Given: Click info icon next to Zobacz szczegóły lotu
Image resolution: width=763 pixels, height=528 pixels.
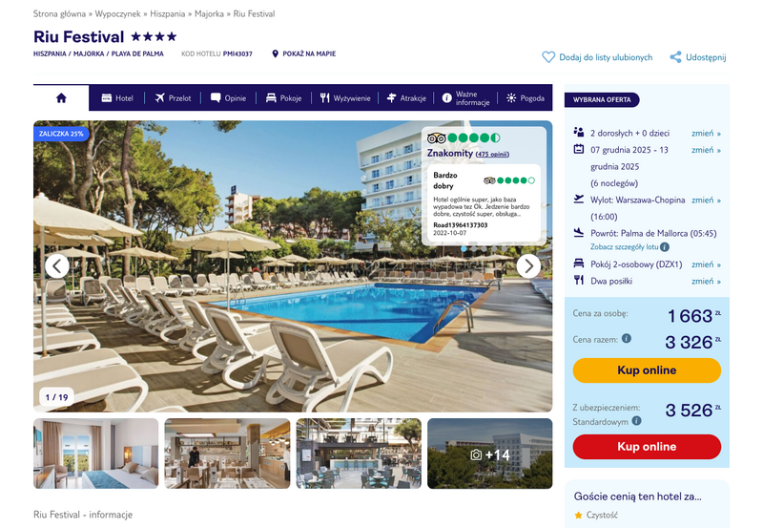Looking at the screenshot, I should click(665, 247).
